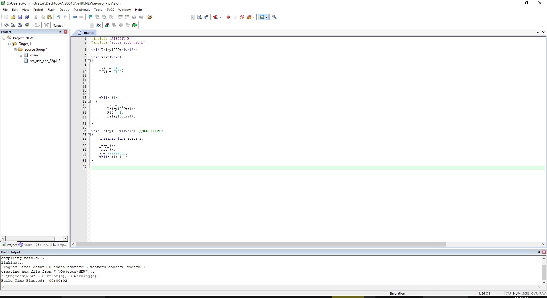The height and width of the screenshot is (298, 547).
Task: Collapse the Source Group 1 folder
Action: point(15,49)
